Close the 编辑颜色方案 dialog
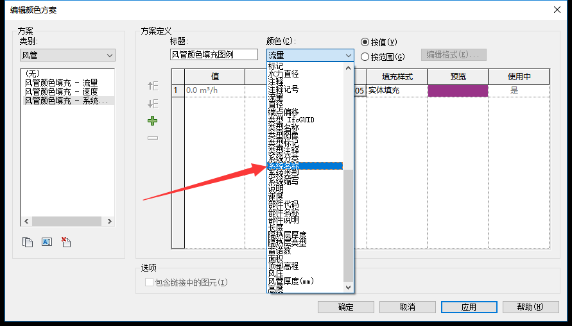Screen dimensions: 572x326 tap(557, 10)
